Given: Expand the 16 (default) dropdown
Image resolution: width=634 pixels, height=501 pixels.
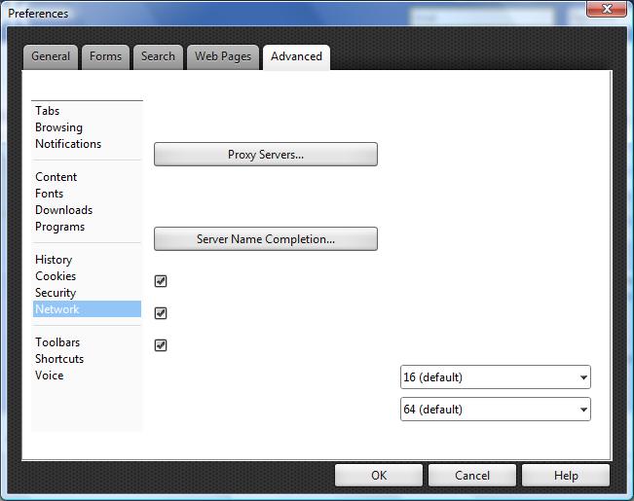Looking at the screenshot, I should 496,376.
